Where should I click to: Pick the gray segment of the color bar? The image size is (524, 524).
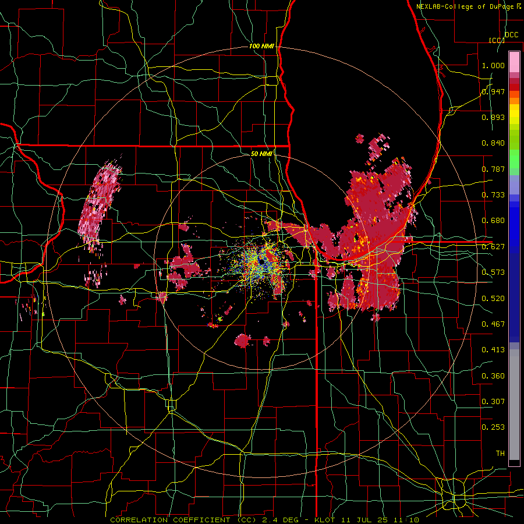click(514, 406)
